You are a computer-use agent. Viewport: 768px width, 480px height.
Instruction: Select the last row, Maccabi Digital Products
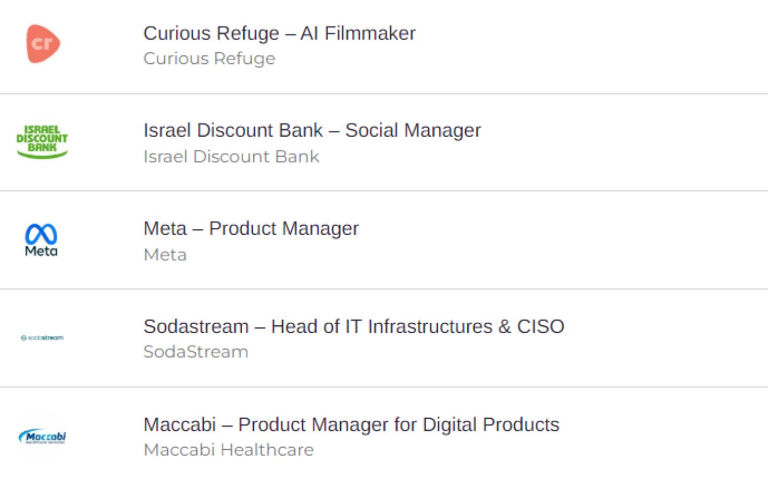pyautogui.click(x=384, y=434)
